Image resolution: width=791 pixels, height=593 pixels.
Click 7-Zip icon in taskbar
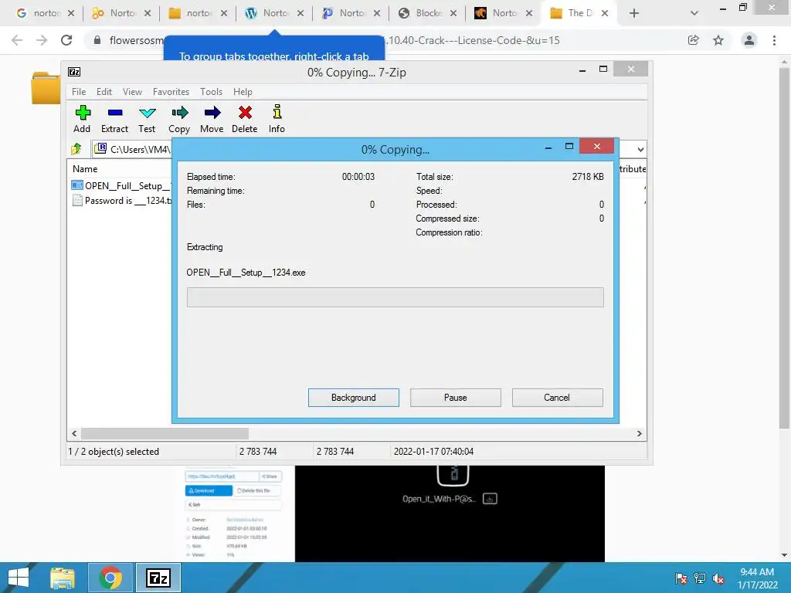[x=158, y=578]
